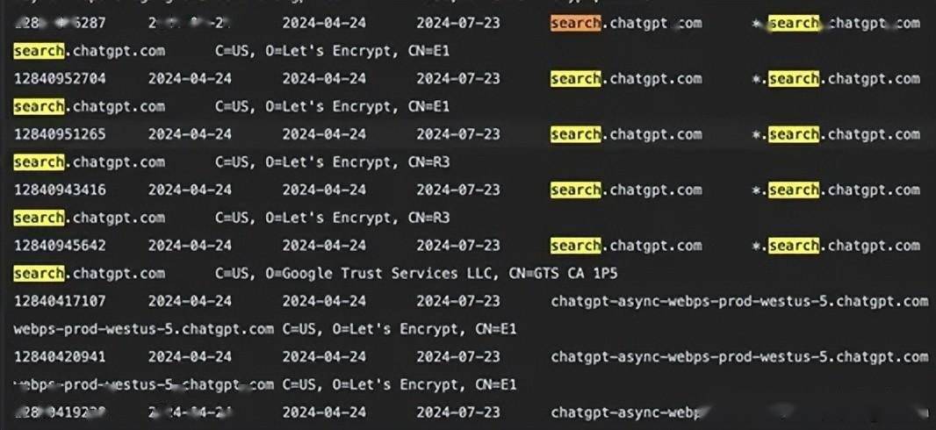The image size is (936, 430).
Task: Click the 2024-07-23 expiry date in row 12840945642
Action: (458, 246)
